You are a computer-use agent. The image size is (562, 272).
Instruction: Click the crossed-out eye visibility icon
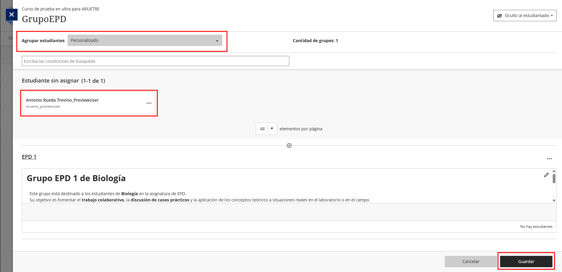pos(499,16)
